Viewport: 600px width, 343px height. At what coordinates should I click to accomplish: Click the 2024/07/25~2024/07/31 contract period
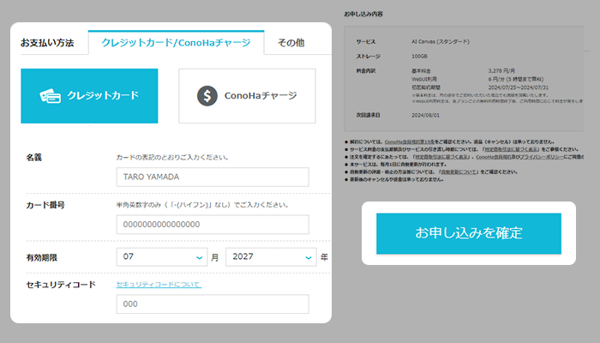(518, 87)
